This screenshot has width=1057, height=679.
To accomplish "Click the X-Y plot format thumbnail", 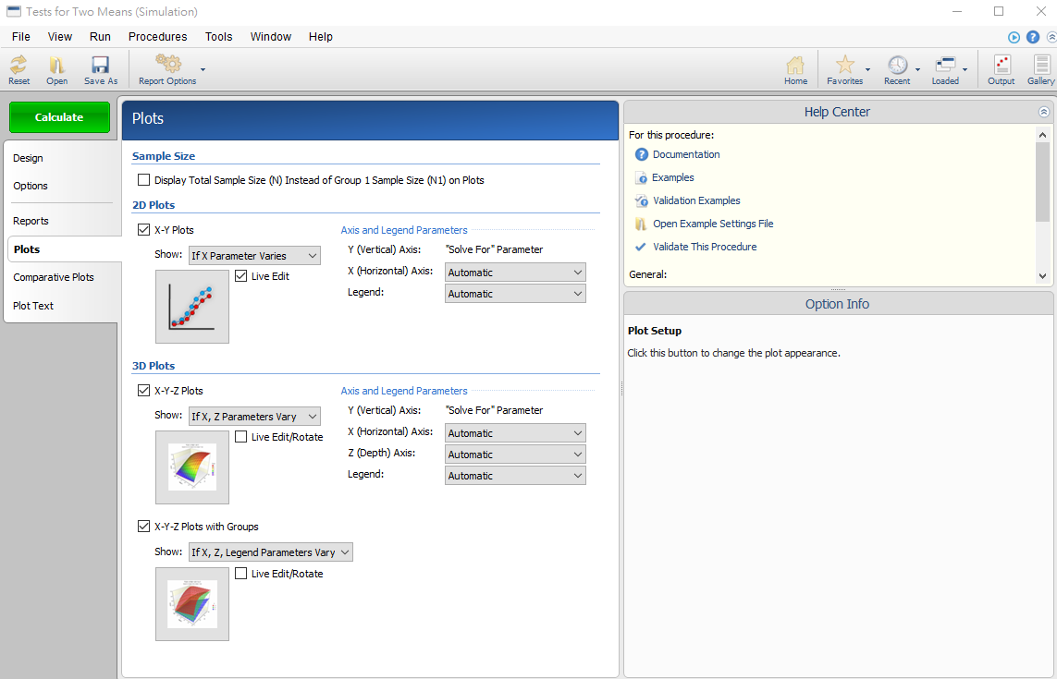I will pyautogui.click(x=192, y=307).
